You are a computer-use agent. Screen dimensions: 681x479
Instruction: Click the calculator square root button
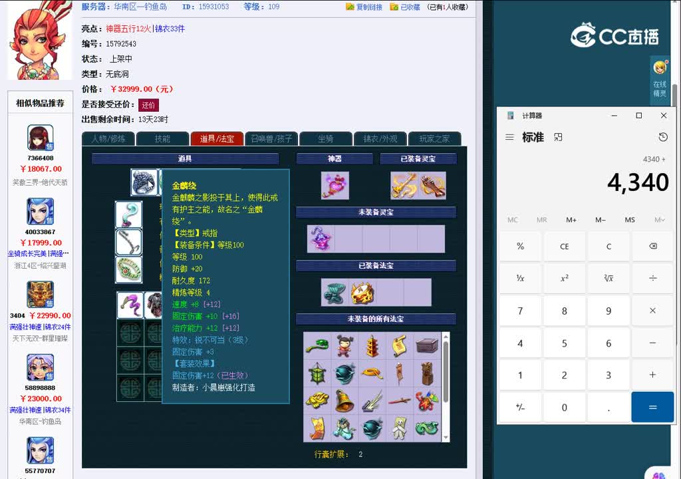tap(609, 278)
